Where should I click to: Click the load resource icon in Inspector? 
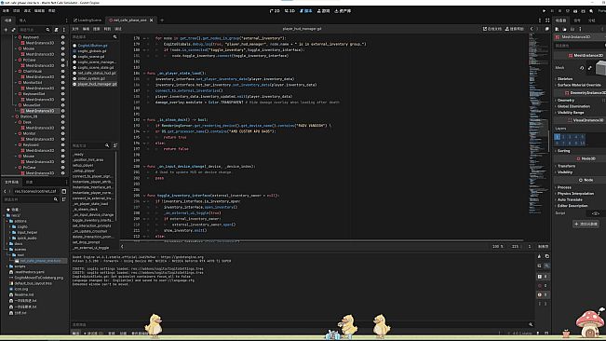point(564,29)
